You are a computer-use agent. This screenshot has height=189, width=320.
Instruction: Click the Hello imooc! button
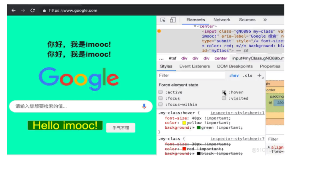pyautogui.click(x=65, y=125)
